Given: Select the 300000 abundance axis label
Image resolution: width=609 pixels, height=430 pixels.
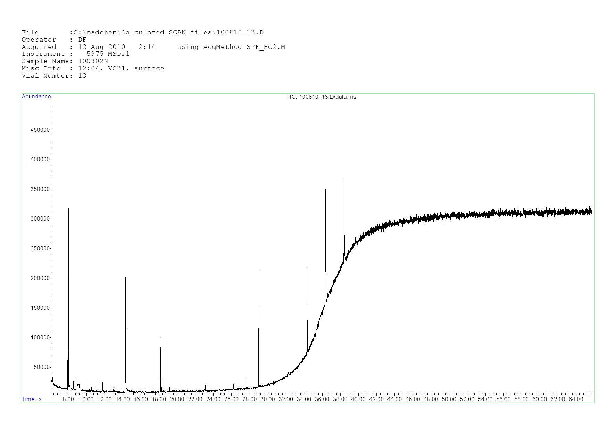Looking at the screenshot, I should tap(40, 219).
